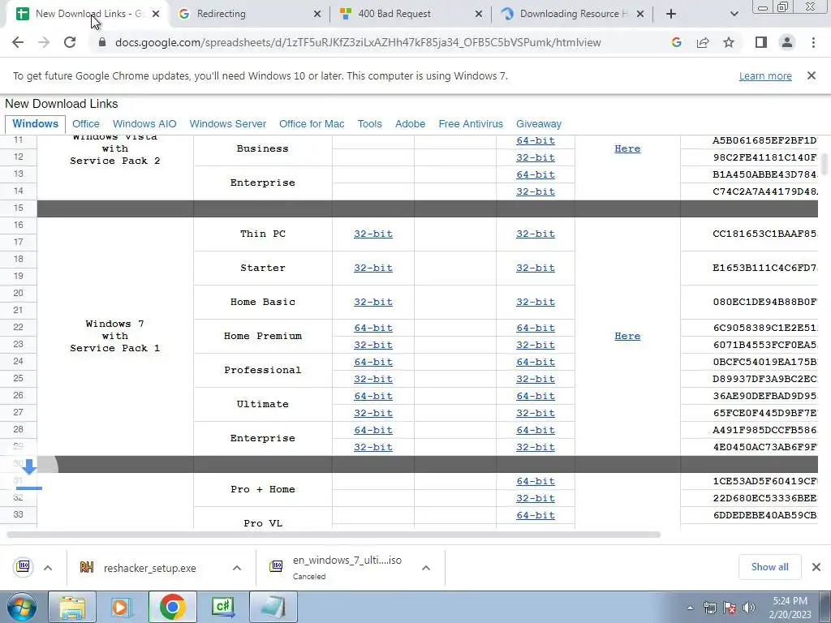This screenshot has height=623, width=831.
Task: Show hidden system tray icons
Action: 690,608
